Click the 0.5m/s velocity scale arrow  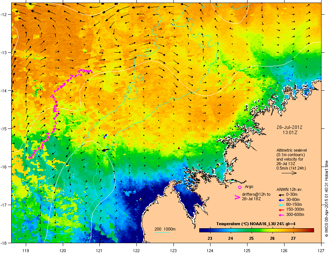coord(289,173)
